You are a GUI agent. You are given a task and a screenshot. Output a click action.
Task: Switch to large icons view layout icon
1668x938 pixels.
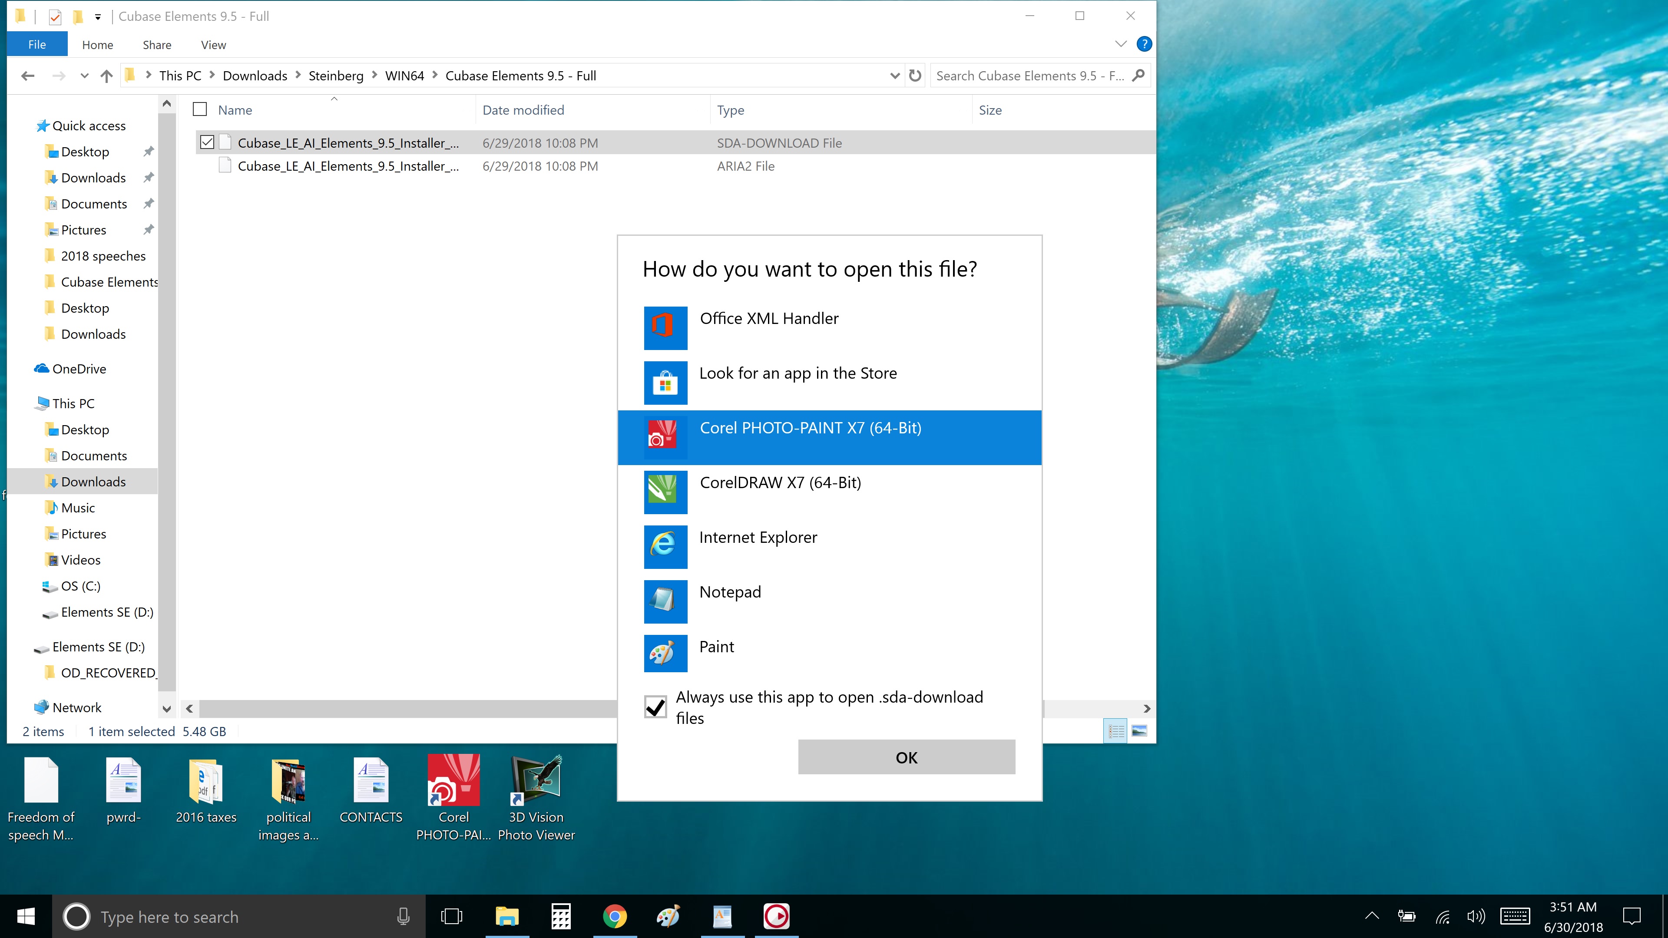tap(1139, 731)
